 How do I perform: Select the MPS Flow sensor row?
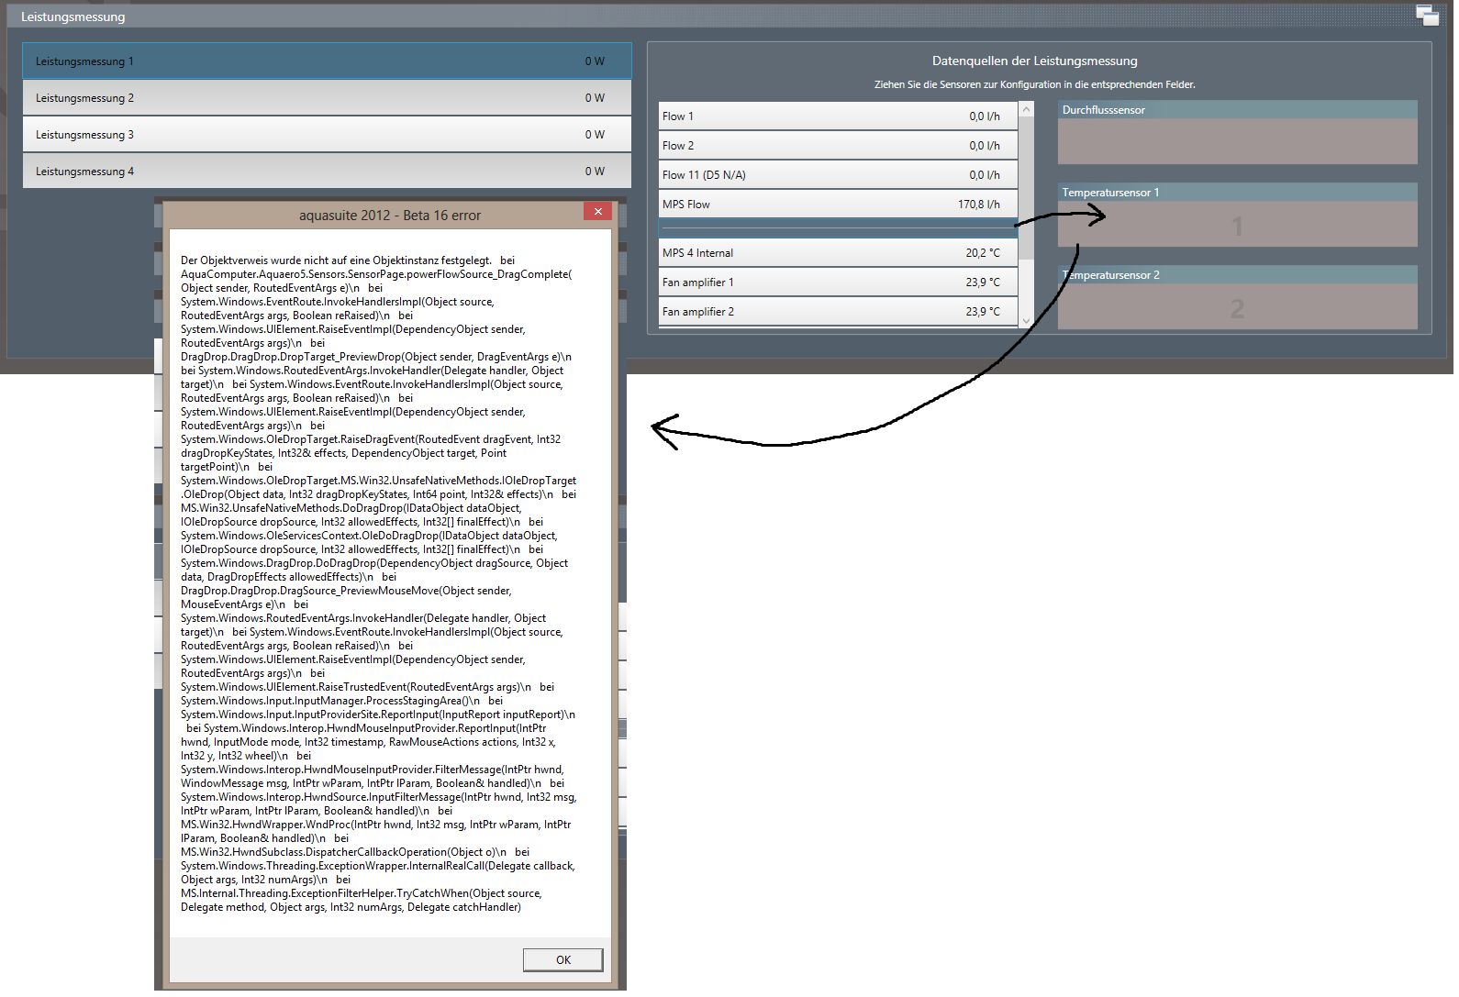point(838,205)
